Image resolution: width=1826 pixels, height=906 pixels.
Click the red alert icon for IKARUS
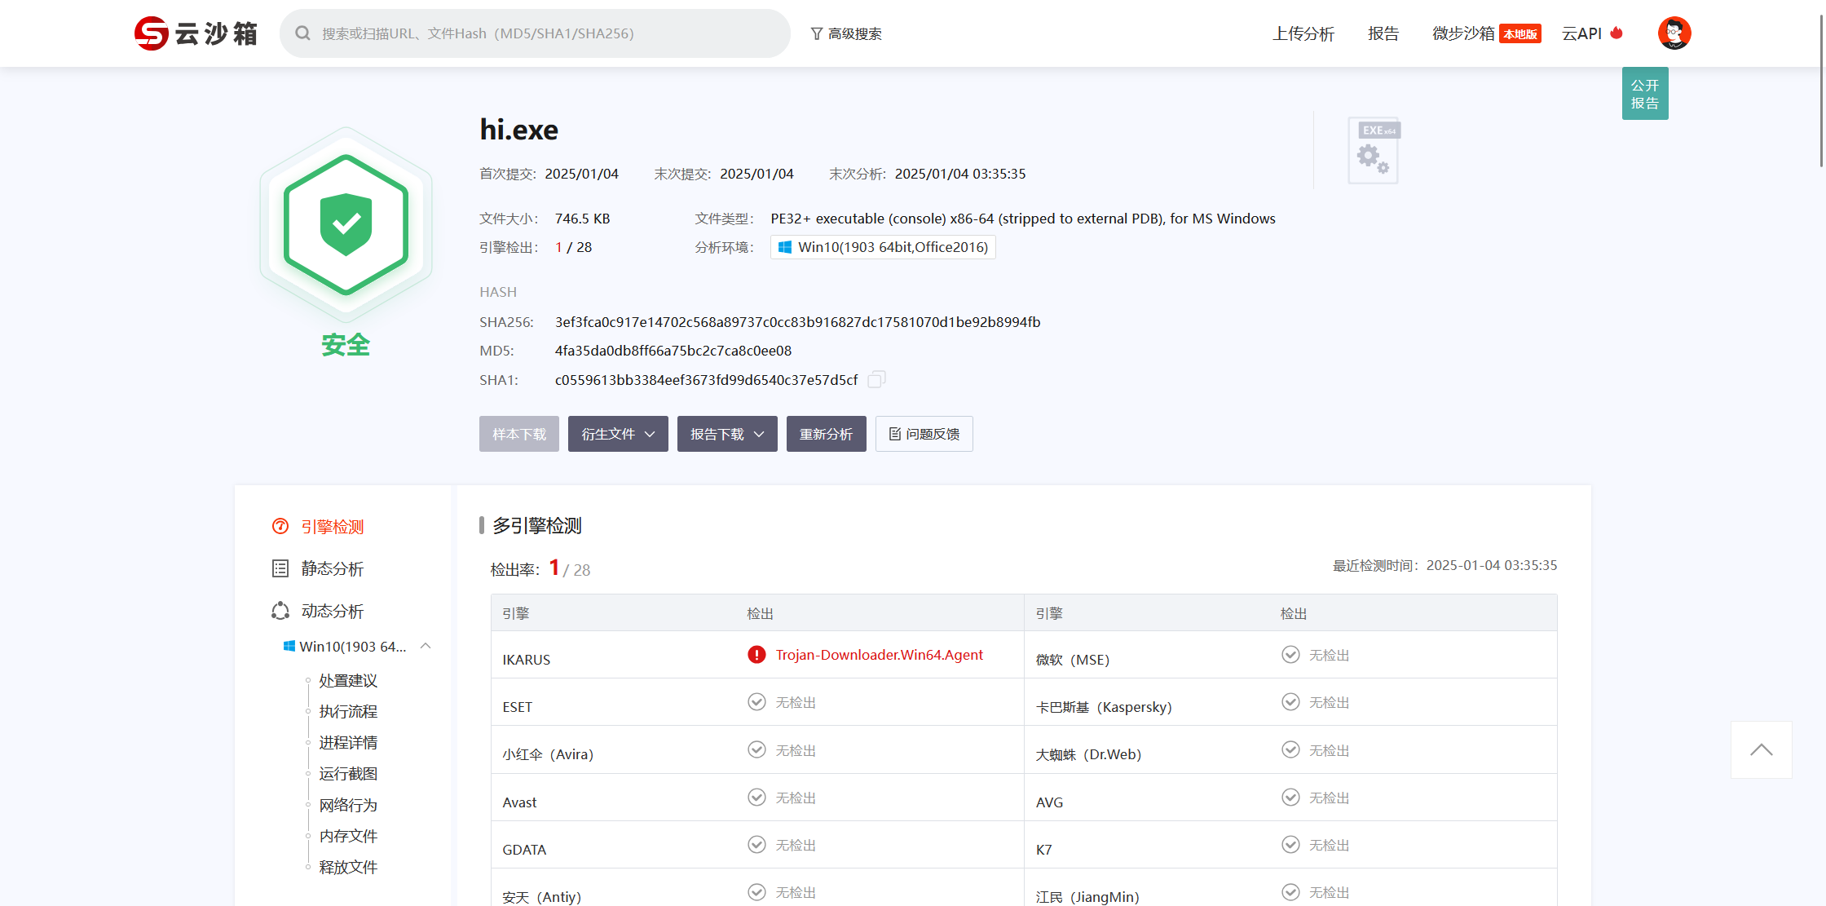click(x=756, y=655)
